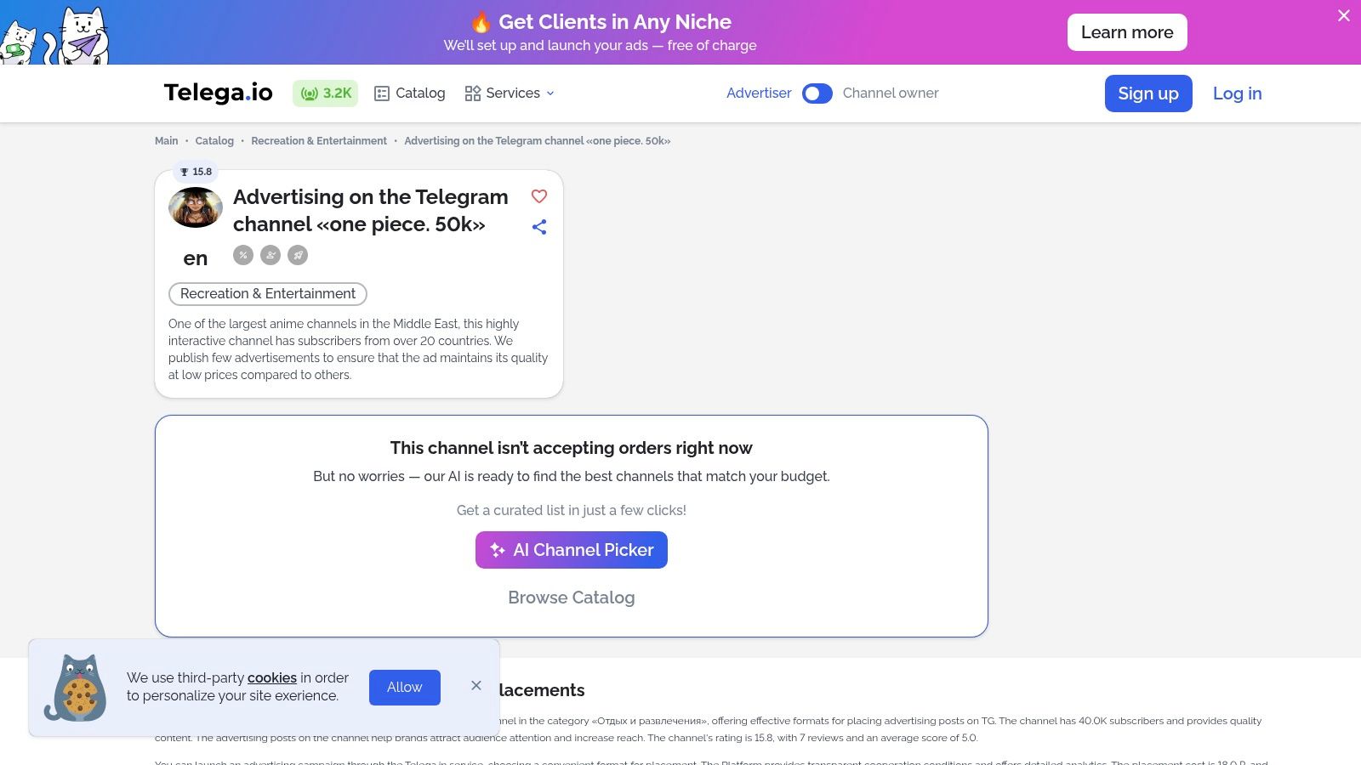Open the one piece channel avatar
The width and height of the screenshot is (1361, 765).
pos(196,207)
